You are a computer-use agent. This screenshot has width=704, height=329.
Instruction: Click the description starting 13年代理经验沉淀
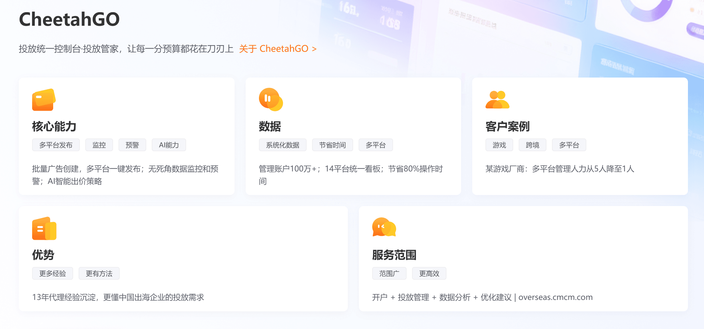118,297
